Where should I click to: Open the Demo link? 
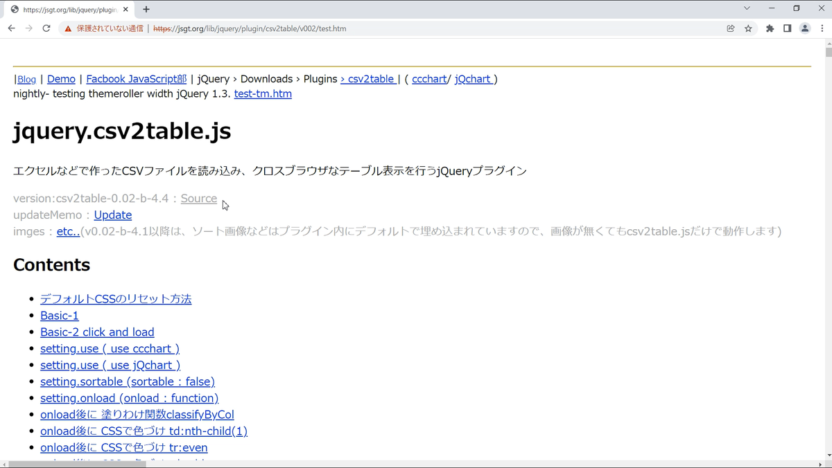pyautogui.click(x=61, y=78)
